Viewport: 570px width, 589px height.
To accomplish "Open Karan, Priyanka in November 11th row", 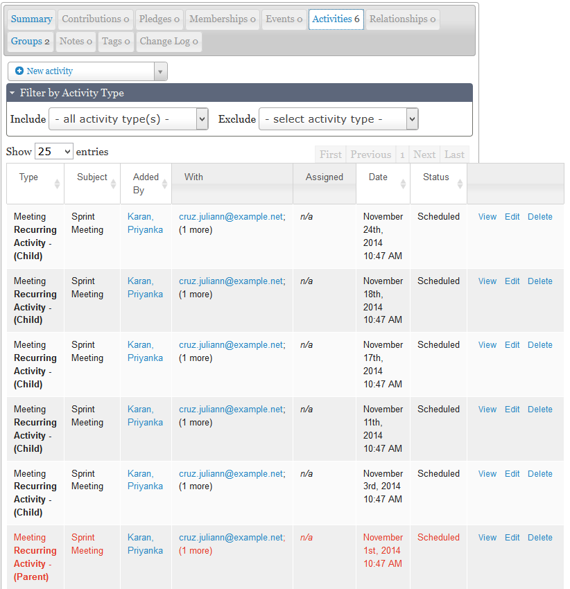I will click(145, 416).
